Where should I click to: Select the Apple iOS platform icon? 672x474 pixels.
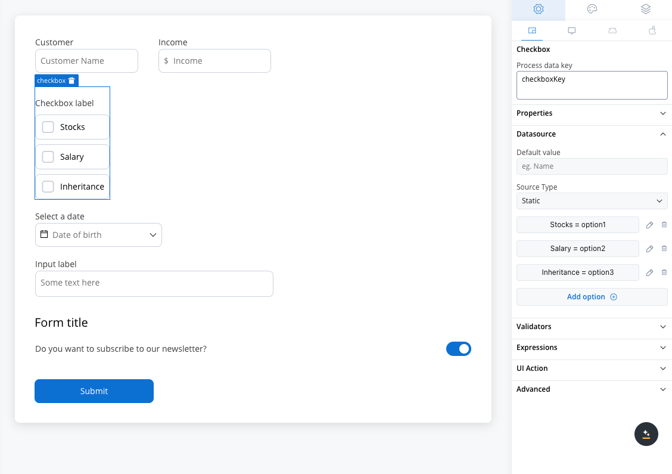pos(652,30)
